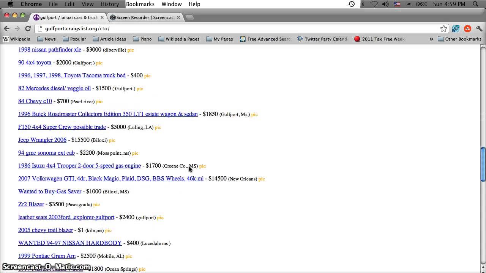Image resolution: width=486 pixels, height=273 pixels.
Task: Click the Bluetooth status icon
Action: click(x=363, y=4)
